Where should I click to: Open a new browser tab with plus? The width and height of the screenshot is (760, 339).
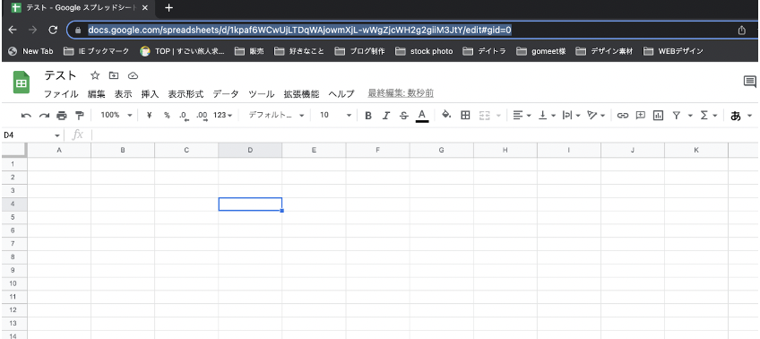tap(168, 8)
